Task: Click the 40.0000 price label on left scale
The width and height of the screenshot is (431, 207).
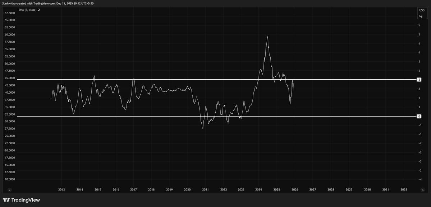Action: (x=10, y=93)
